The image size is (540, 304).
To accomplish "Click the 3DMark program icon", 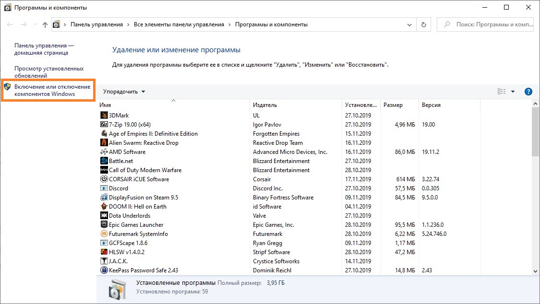I will pyautogui.click(x=104, y=116).
